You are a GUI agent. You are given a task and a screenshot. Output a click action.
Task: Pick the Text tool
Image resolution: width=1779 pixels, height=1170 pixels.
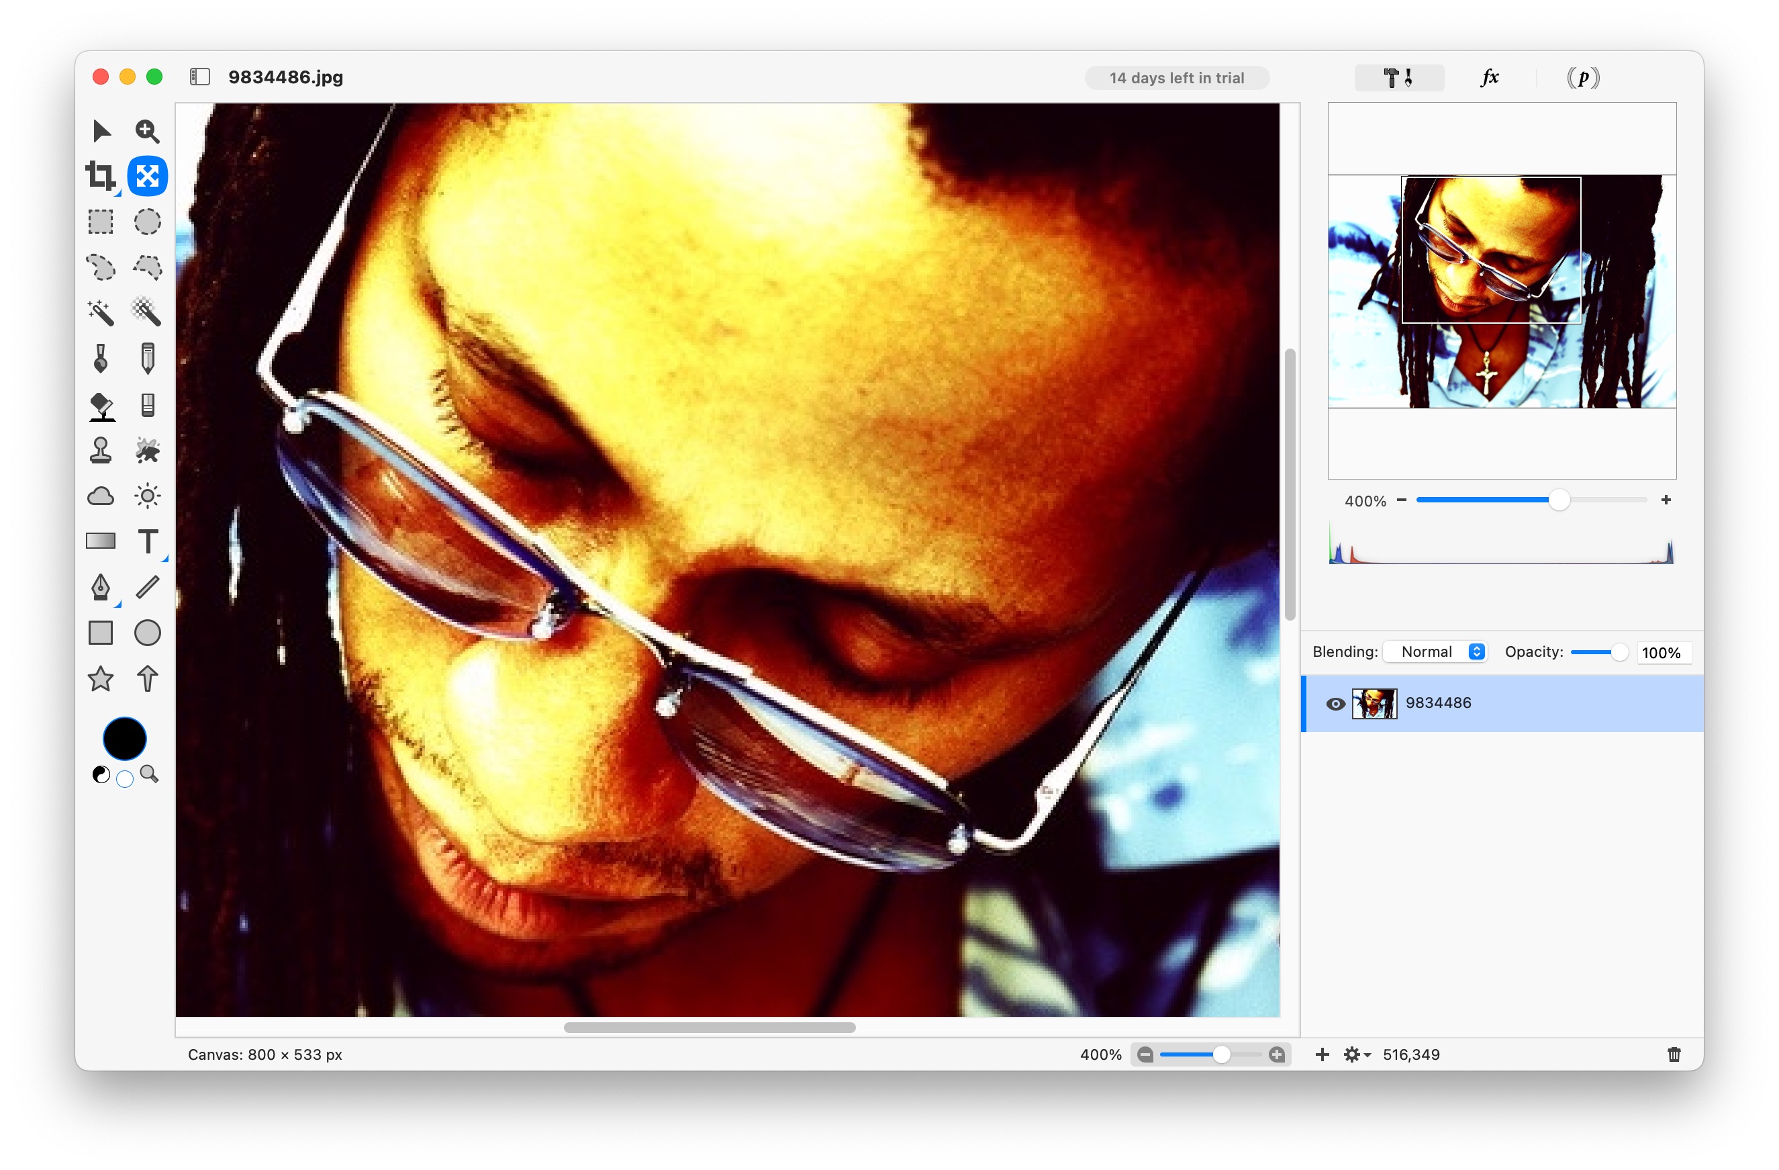(x=148, y=541)
